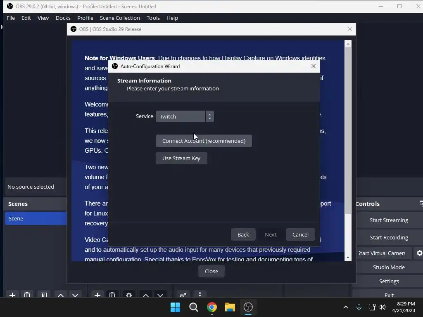Click OBS Studio taskbar icon
This screenshot has height=317, width=423.
248,307
